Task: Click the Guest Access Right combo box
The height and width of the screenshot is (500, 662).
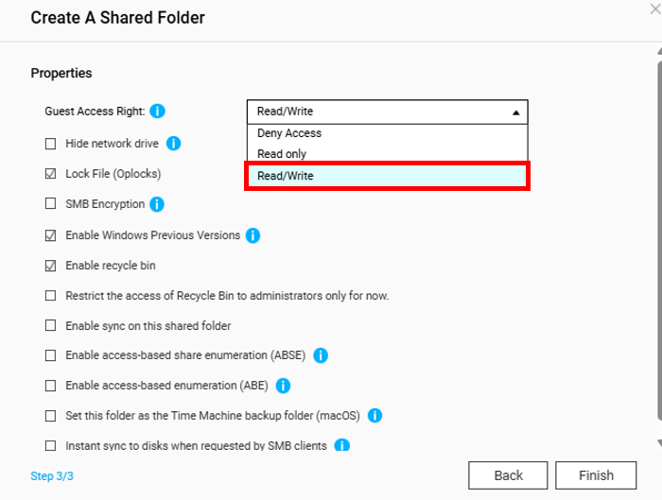Action: pyautogui.click(x=387, y=112)
